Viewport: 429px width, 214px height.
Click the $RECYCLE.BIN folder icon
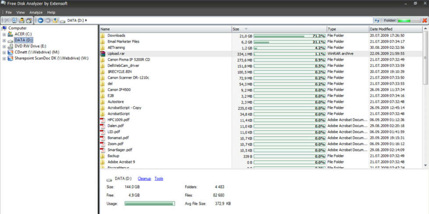click(x=102, y=72)
